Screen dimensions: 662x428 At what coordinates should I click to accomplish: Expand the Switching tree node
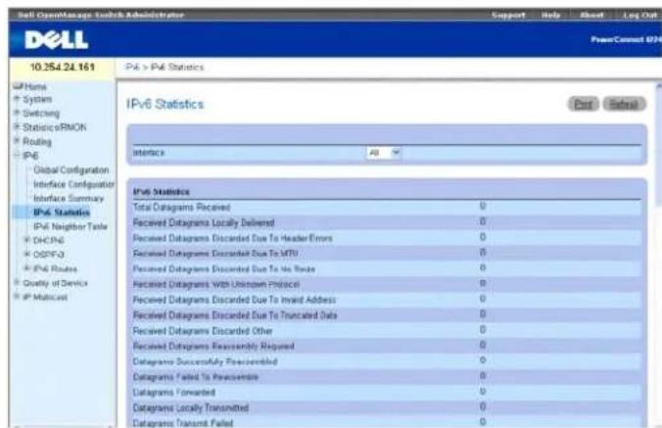click(17, 113)
